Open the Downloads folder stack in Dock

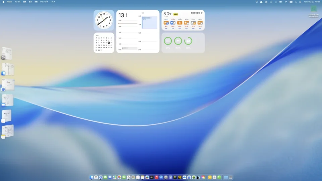click(x=226, y=177)
